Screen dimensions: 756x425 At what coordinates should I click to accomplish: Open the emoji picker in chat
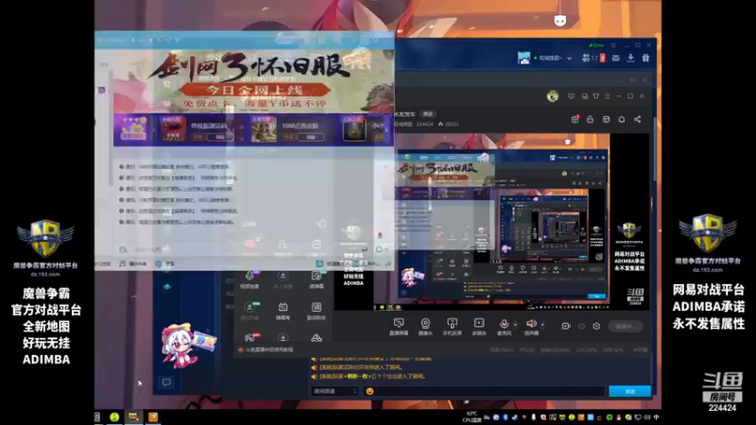369,391
